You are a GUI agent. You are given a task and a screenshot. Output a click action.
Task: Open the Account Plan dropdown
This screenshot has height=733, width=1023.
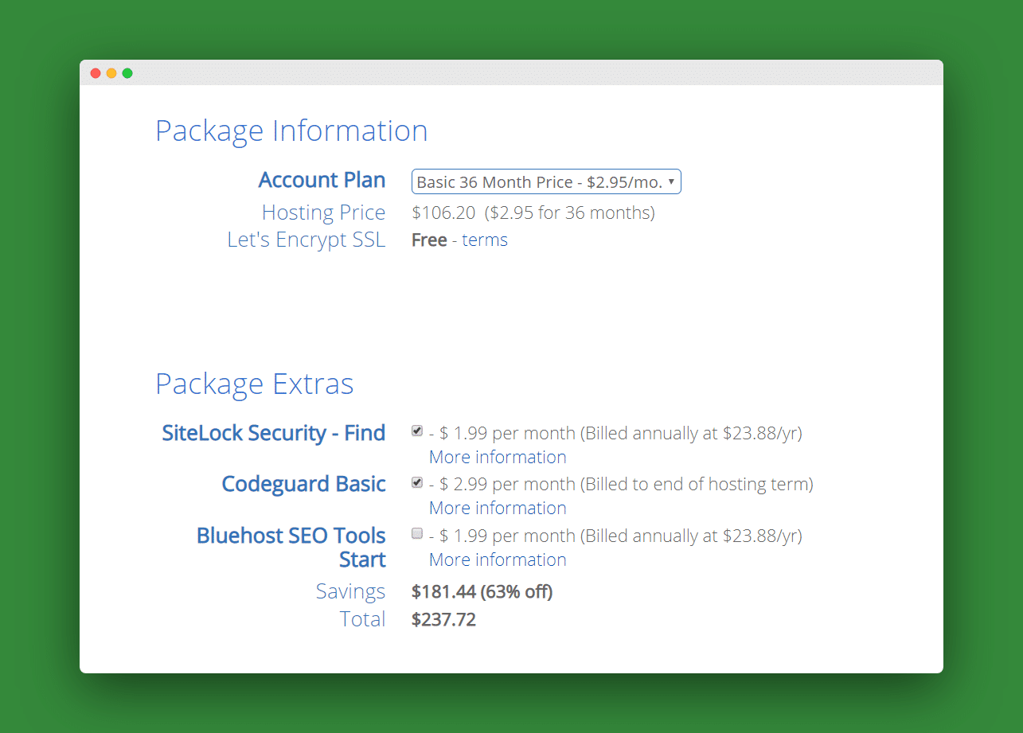[x=546, y=181]
